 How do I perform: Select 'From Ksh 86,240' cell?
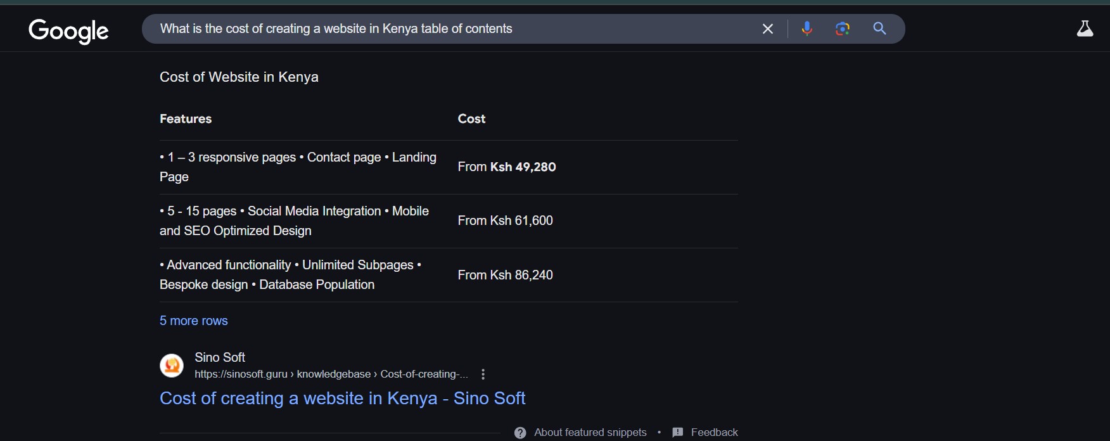(x=505, y=275)
